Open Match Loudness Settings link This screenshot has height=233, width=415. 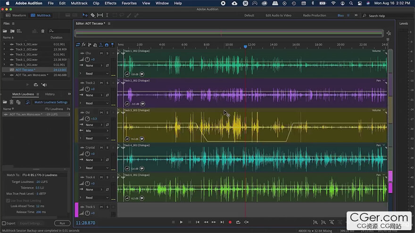51,102
